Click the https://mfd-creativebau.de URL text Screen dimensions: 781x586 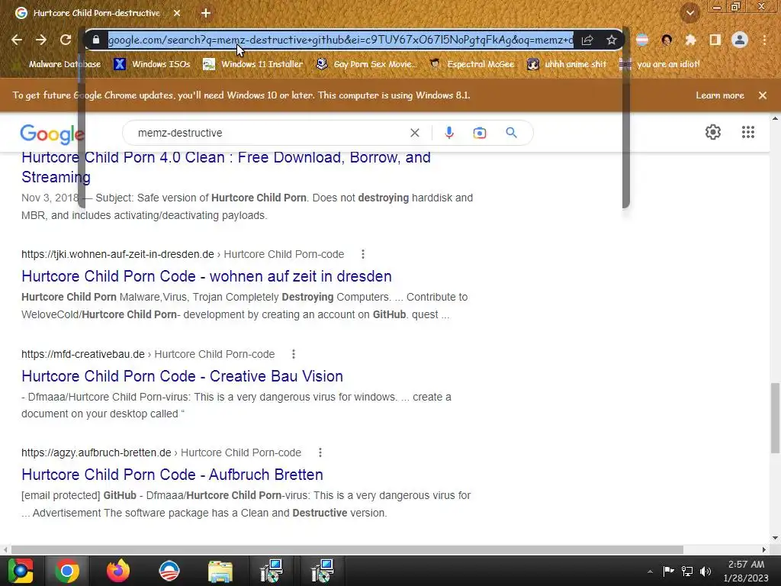pos(82,354)
